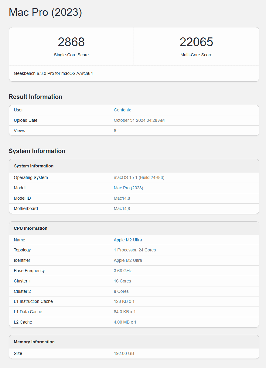The height and width of the screenshot is (368, 266).
Task: Click the Result Information section heading
Action: click(36, 97)
